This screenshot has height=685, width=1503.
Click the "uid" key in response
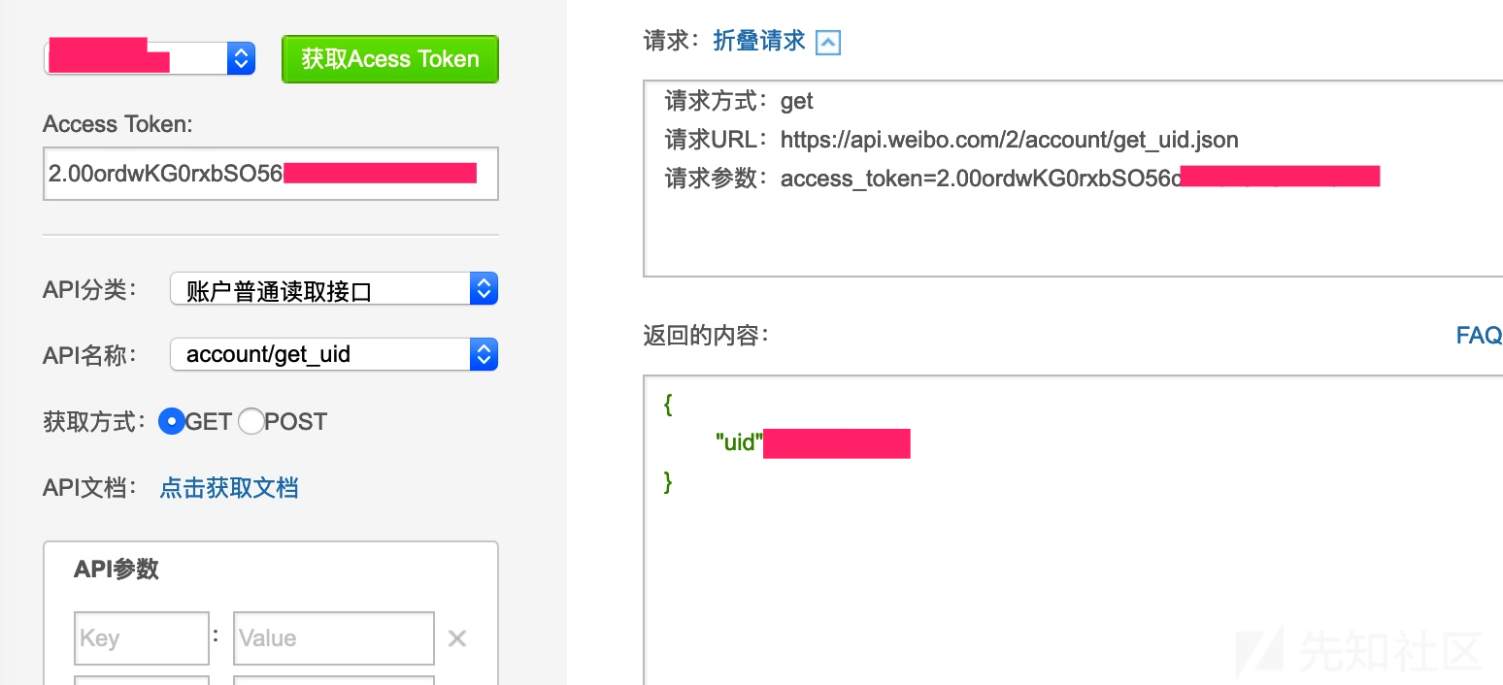coord(739,442)
